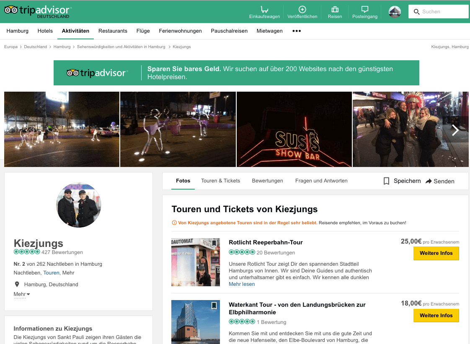Open the Pauschalreisen navigation item
This screenshot has width=470, height=344.
229,31
